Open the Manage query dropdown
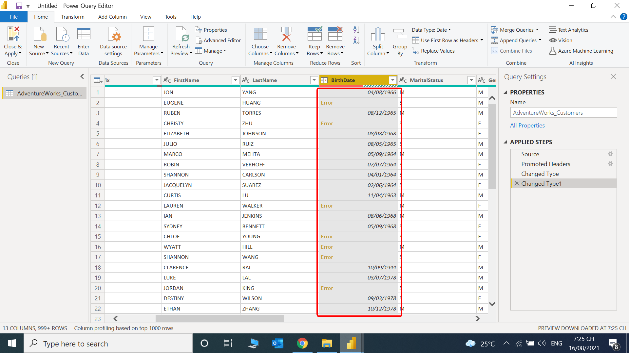The width and height of the screenshot is (629, 353). (211, 51)
